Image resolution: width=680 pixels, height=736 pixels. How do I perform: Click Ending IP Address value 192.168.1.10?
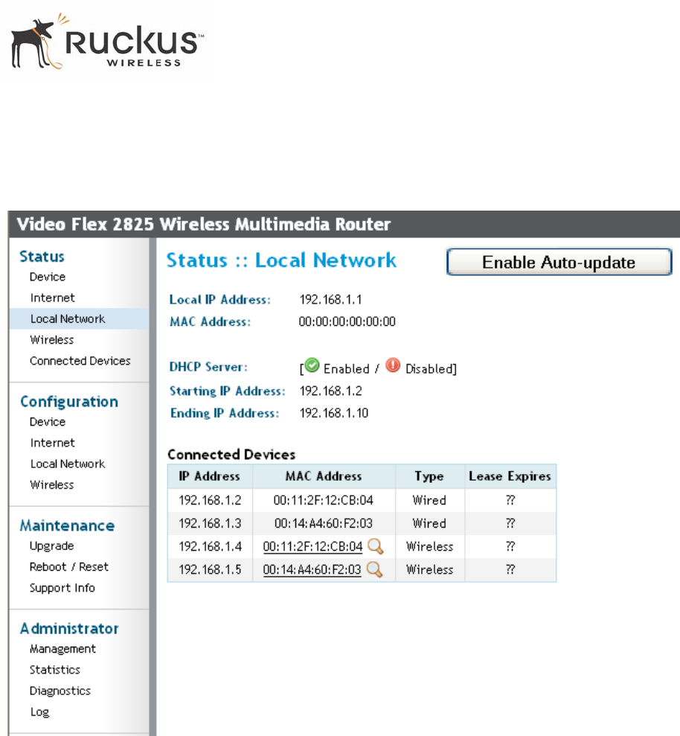pyautogui.click(x=333, y=413)
